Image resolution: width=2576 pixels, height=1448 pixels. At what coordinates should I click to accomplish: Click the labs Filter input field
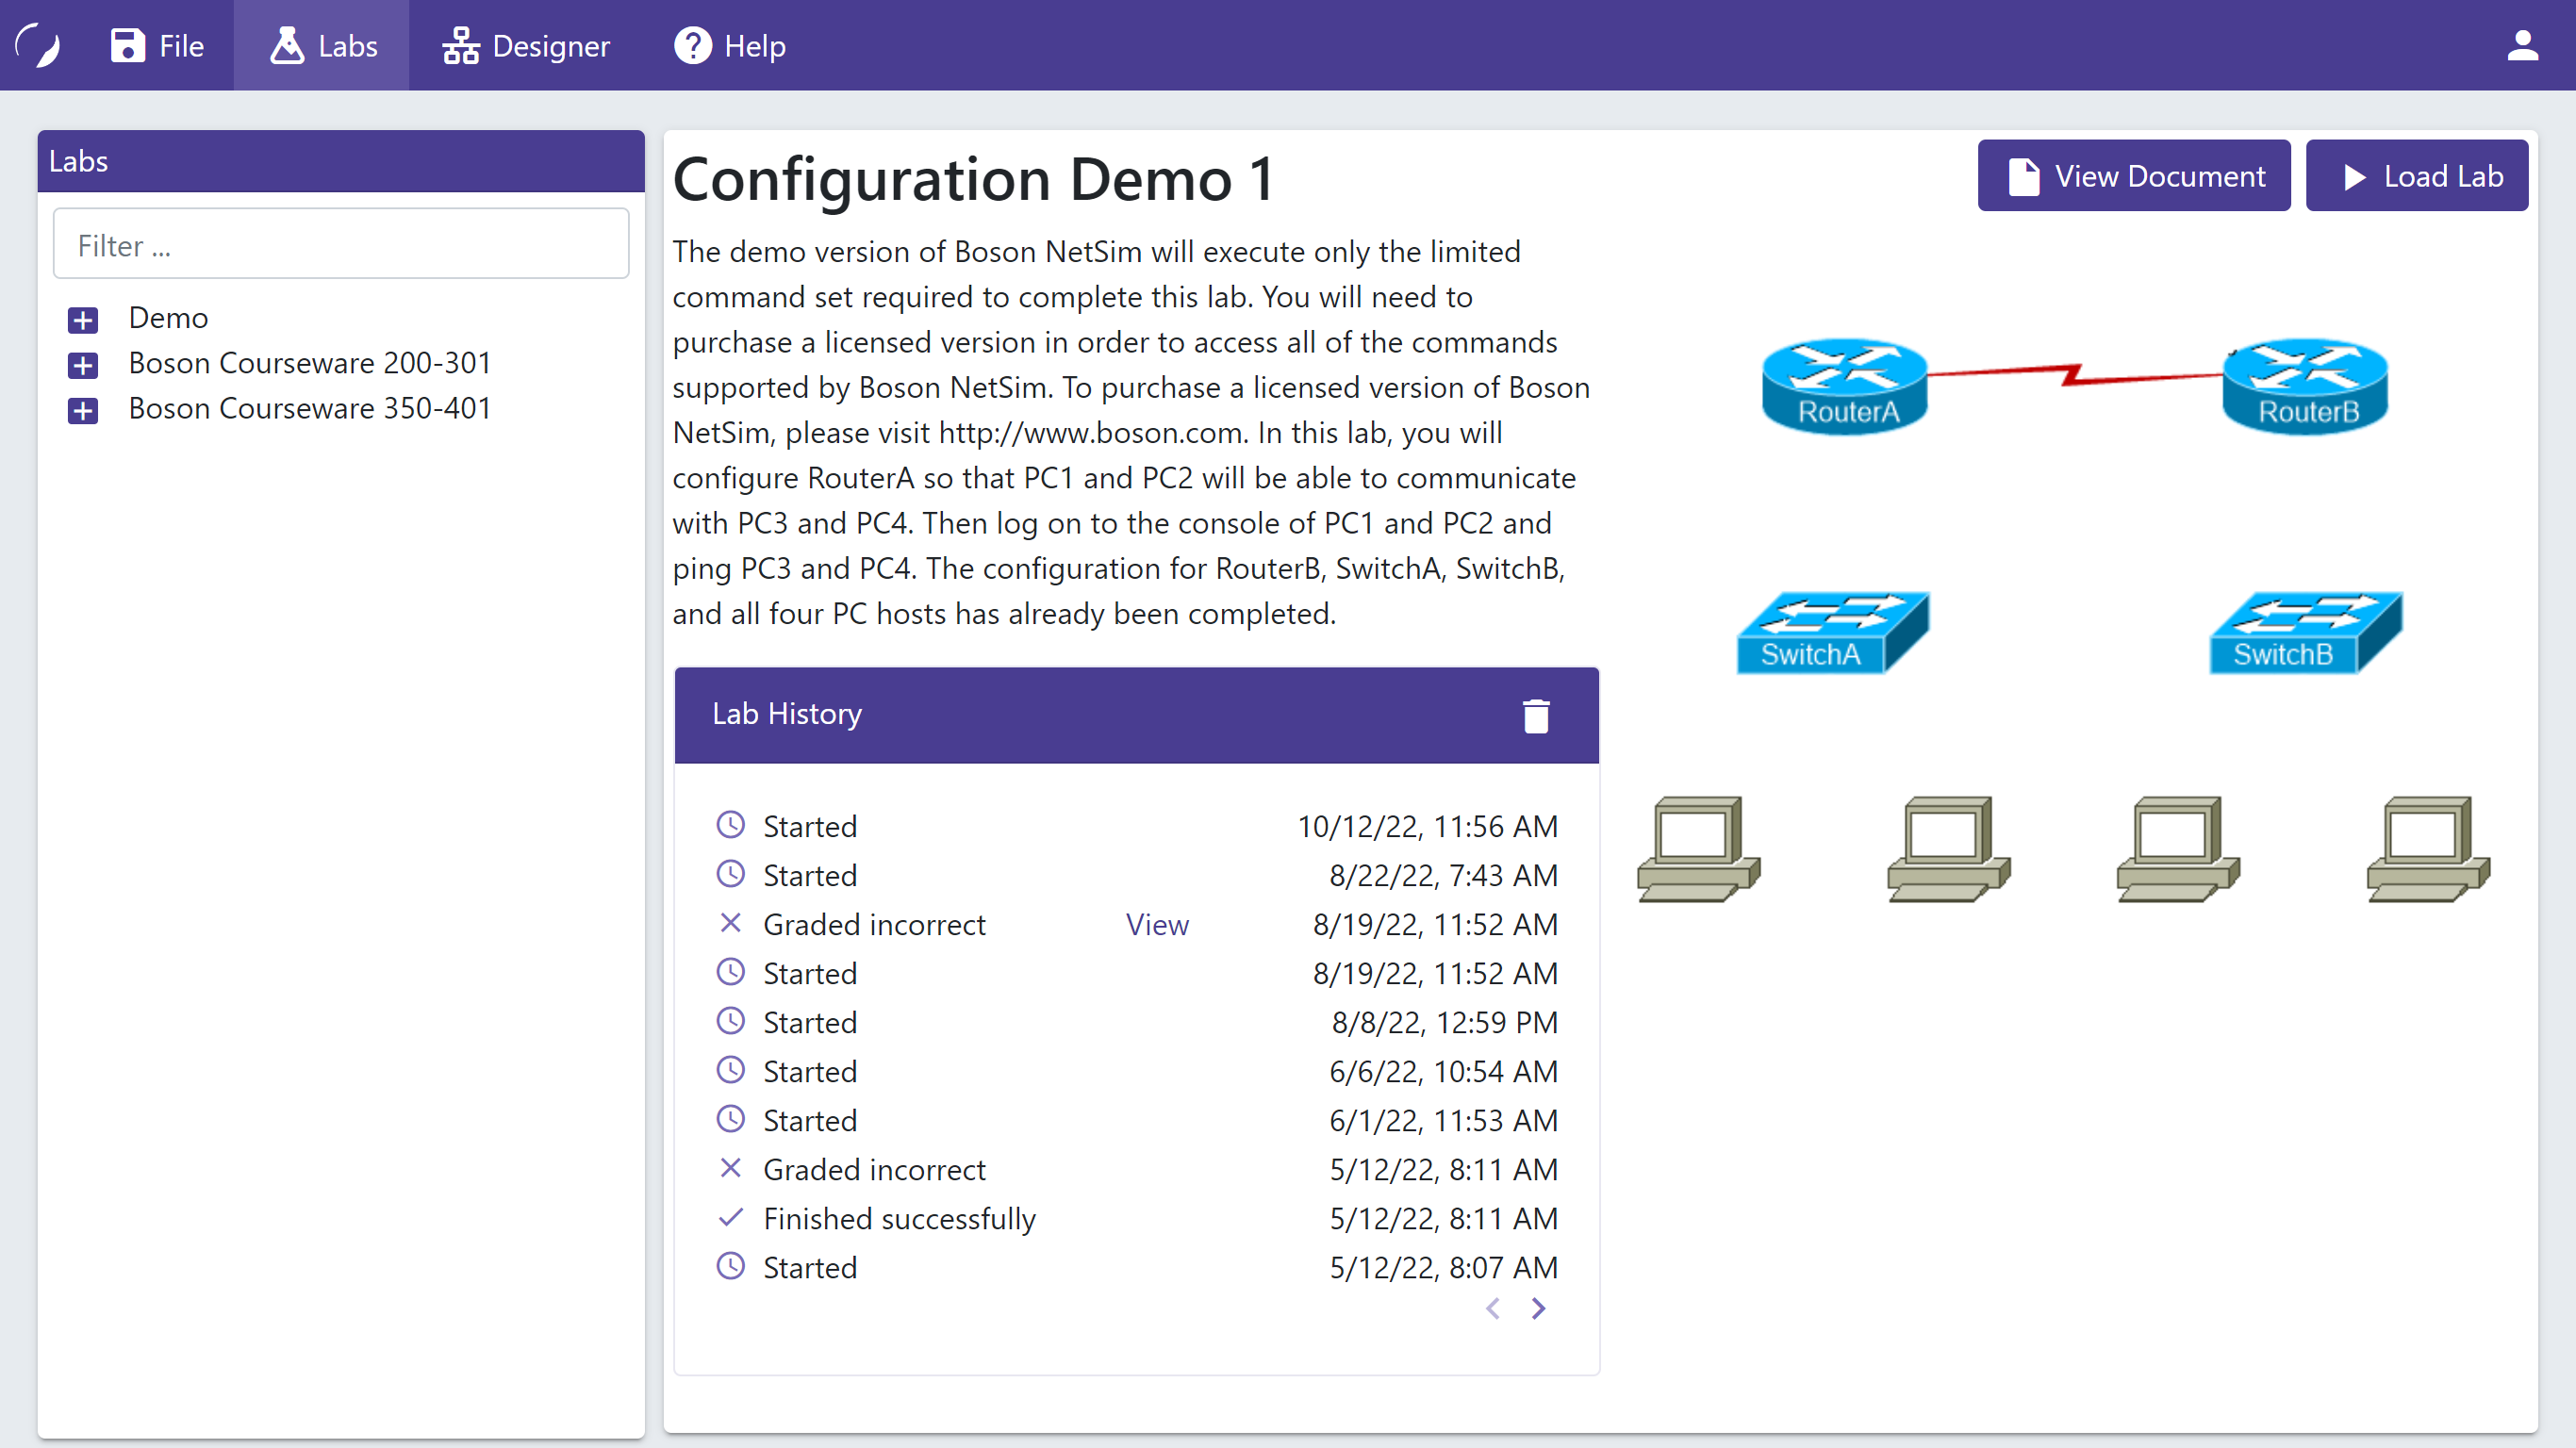341,245
